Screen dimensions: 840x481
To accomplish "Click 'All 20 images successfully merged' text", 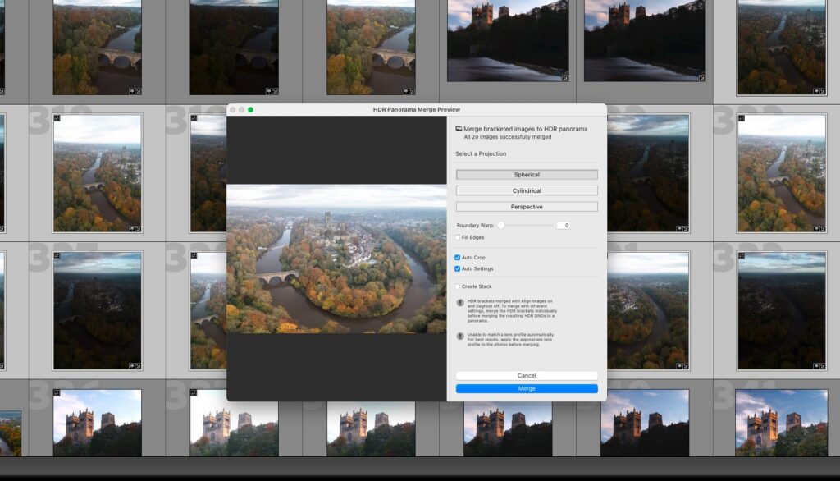I will click(x=507, y=137).
